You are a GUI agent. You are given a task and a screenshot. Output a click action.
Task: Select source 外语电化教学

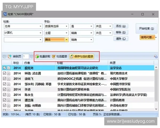(x=119, y=105)
